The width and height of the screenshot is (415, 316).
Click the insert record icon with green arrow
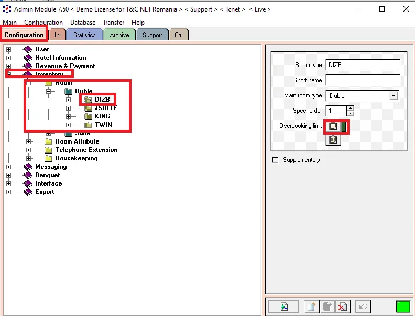tap(283, 307)
